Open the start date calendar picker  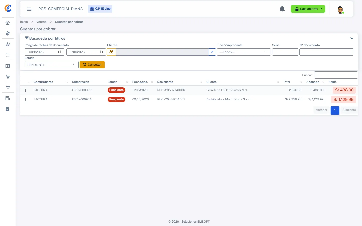pyautogui.click(x=60, y=52)
